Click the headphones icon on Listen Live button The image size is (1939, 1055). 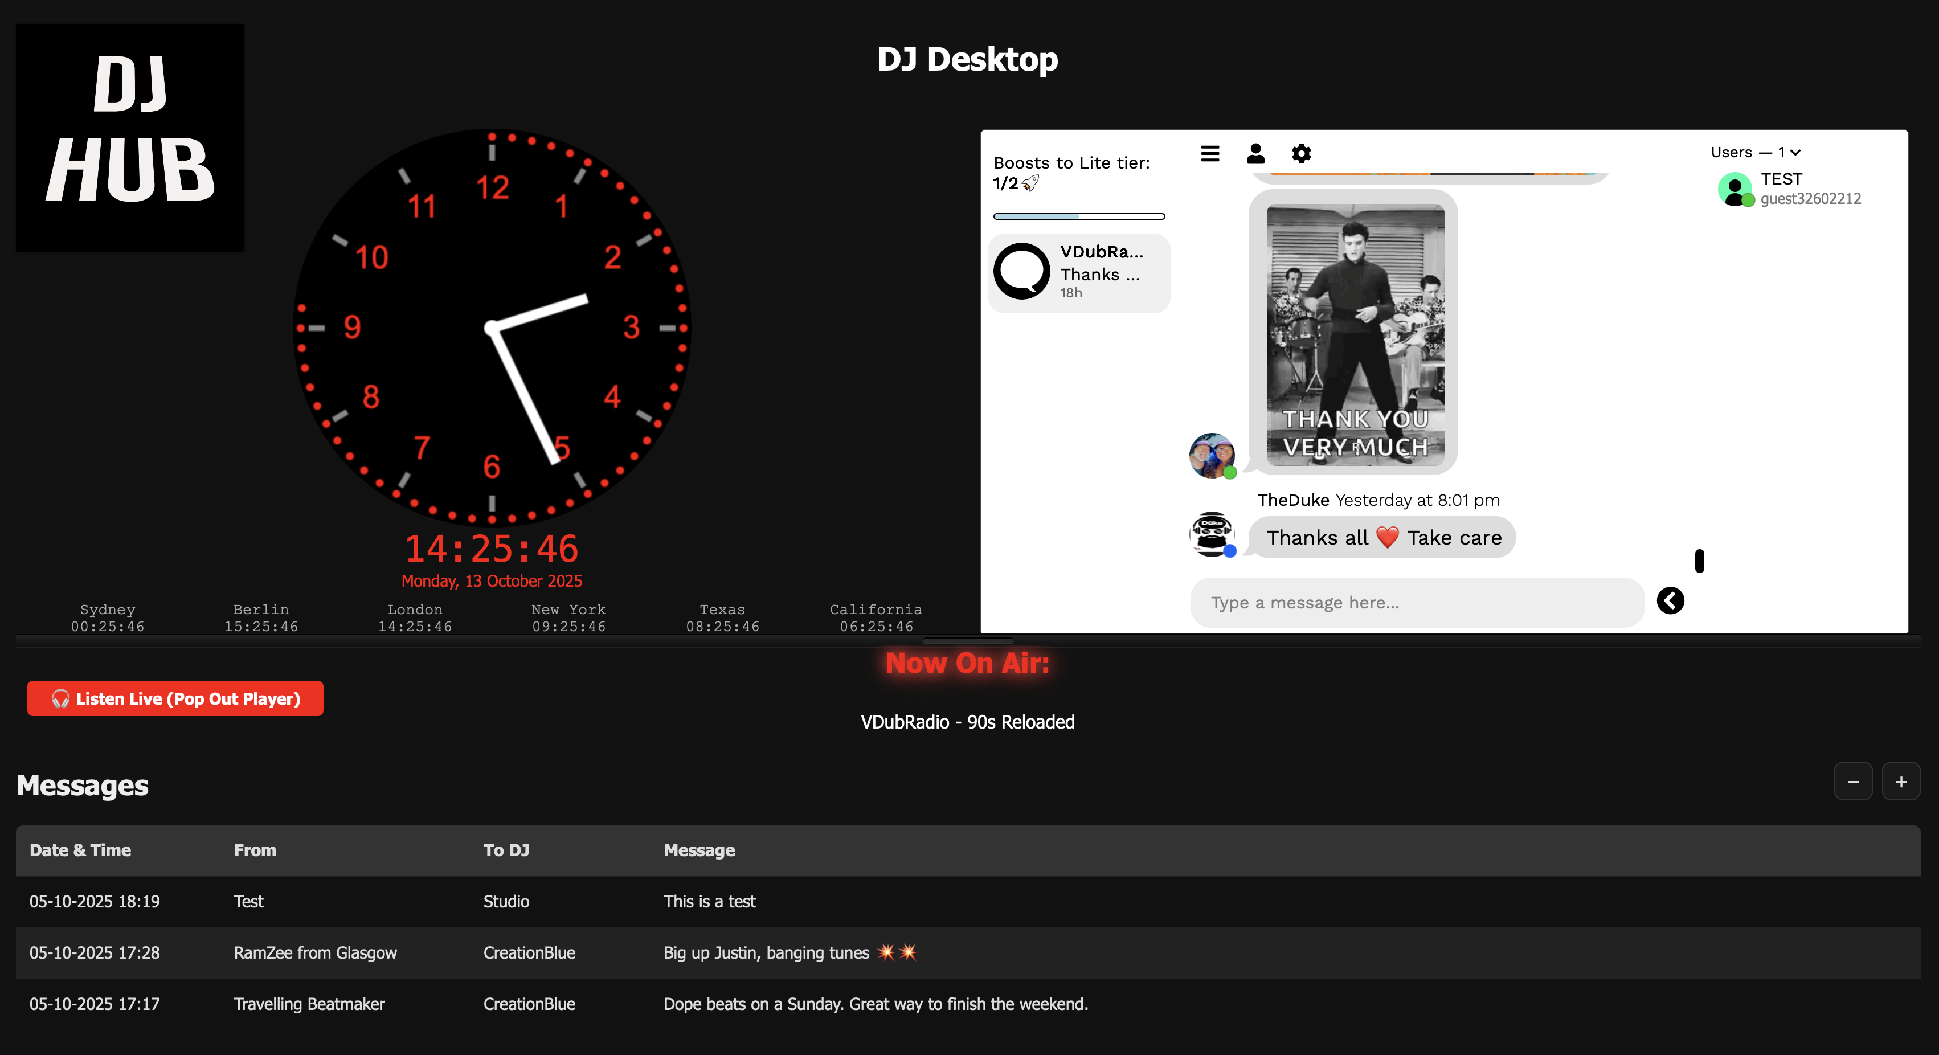[x=61, y=698]
